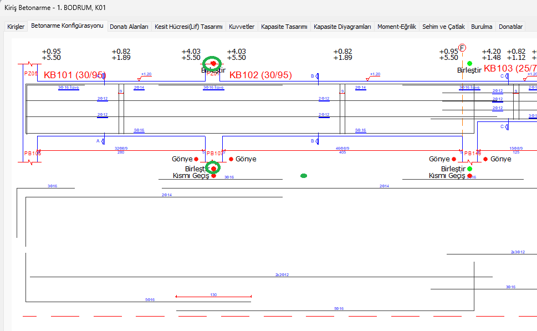Switch to the Kirişler tab

(16, 27)
